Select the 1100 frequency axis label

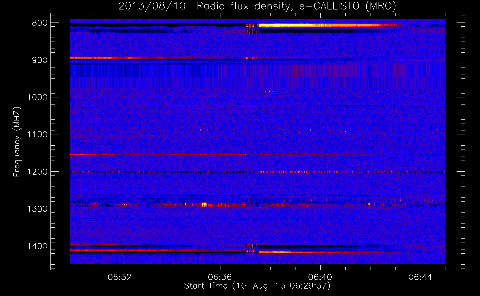click(37, 134)
